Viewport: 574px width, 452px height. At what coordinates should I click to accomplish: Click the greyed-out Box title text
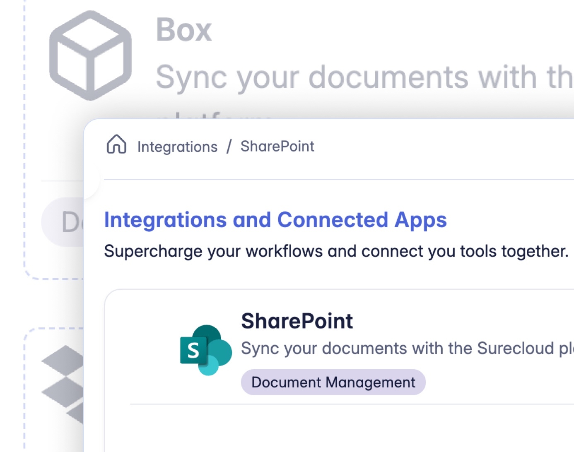click(183, 30)
